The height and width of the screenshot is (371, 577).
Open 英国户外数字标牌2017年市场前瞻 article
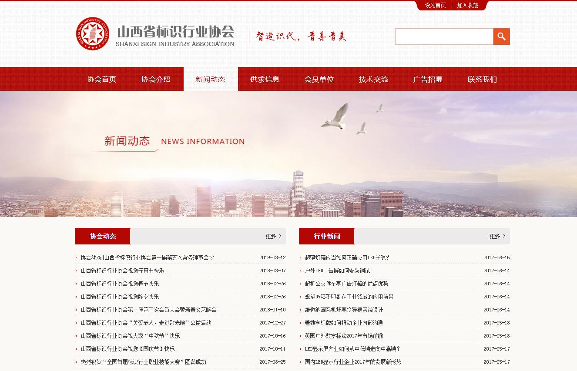coord(344,336)
